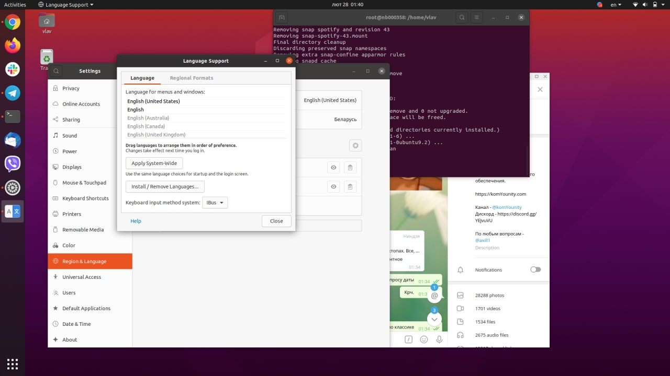Jump to latest messages with down chevron
670x376 pixels.
[x=434, y=320]
